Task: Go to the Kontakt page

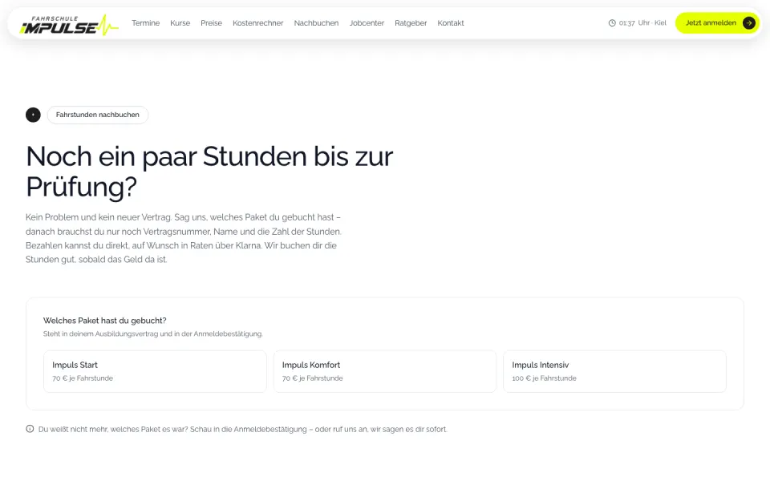Action: click(x=450, y=23)
